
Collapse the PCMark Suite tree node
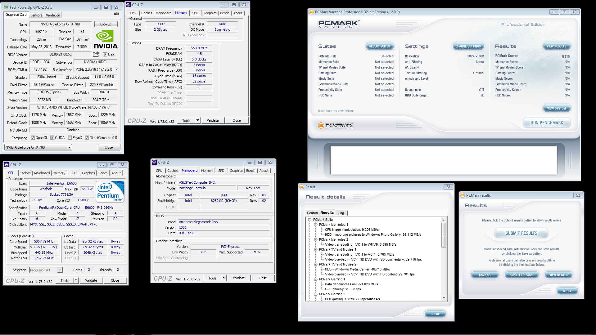pos(309,220)
